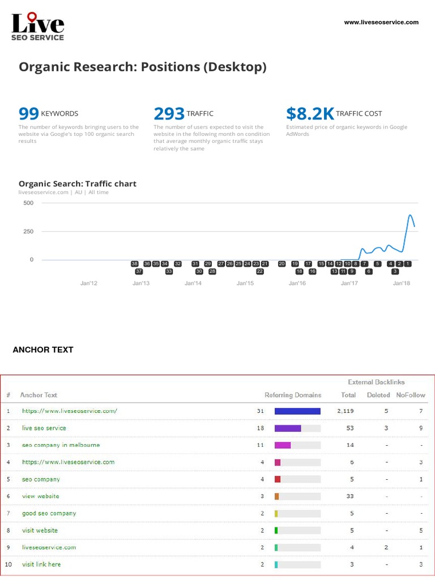Click the $8.2K traffic cost figure
Image resolution: width=435 pixels, height=580 pixels.
click(310, 113)
